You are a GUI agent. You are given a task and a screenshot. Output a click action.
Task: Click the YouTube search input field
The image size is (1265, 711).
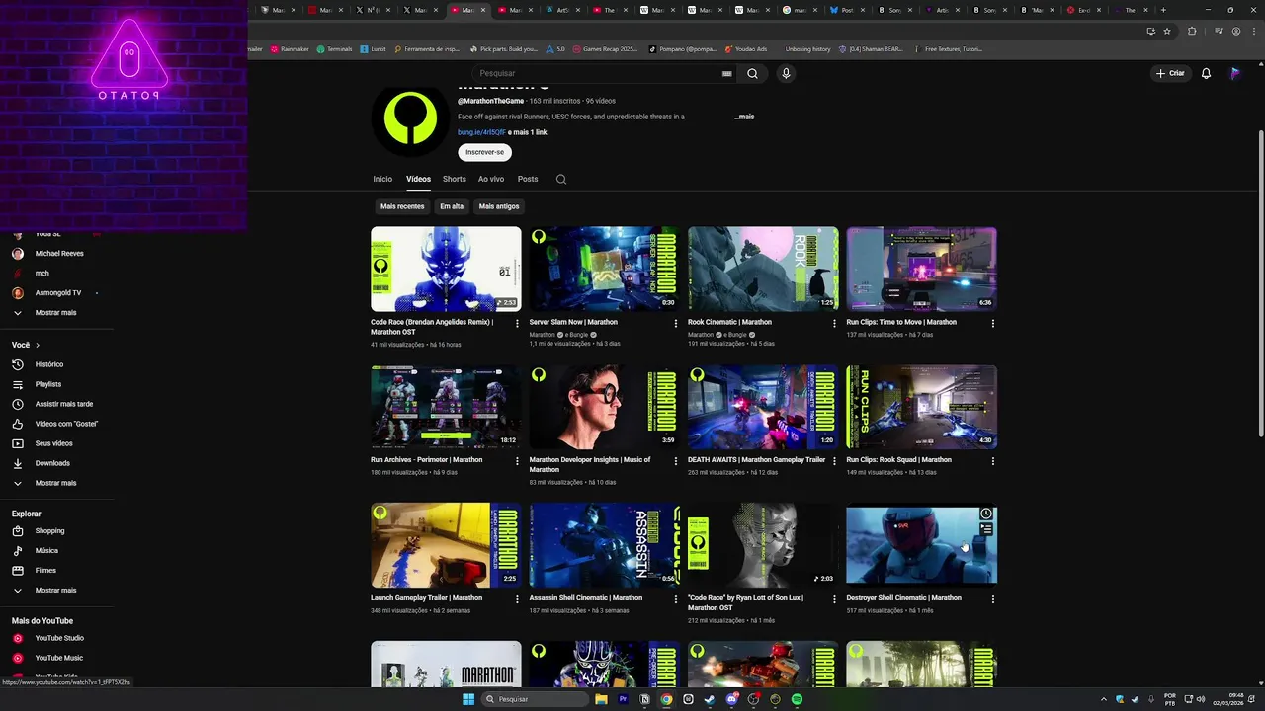(x=598, y=73)
